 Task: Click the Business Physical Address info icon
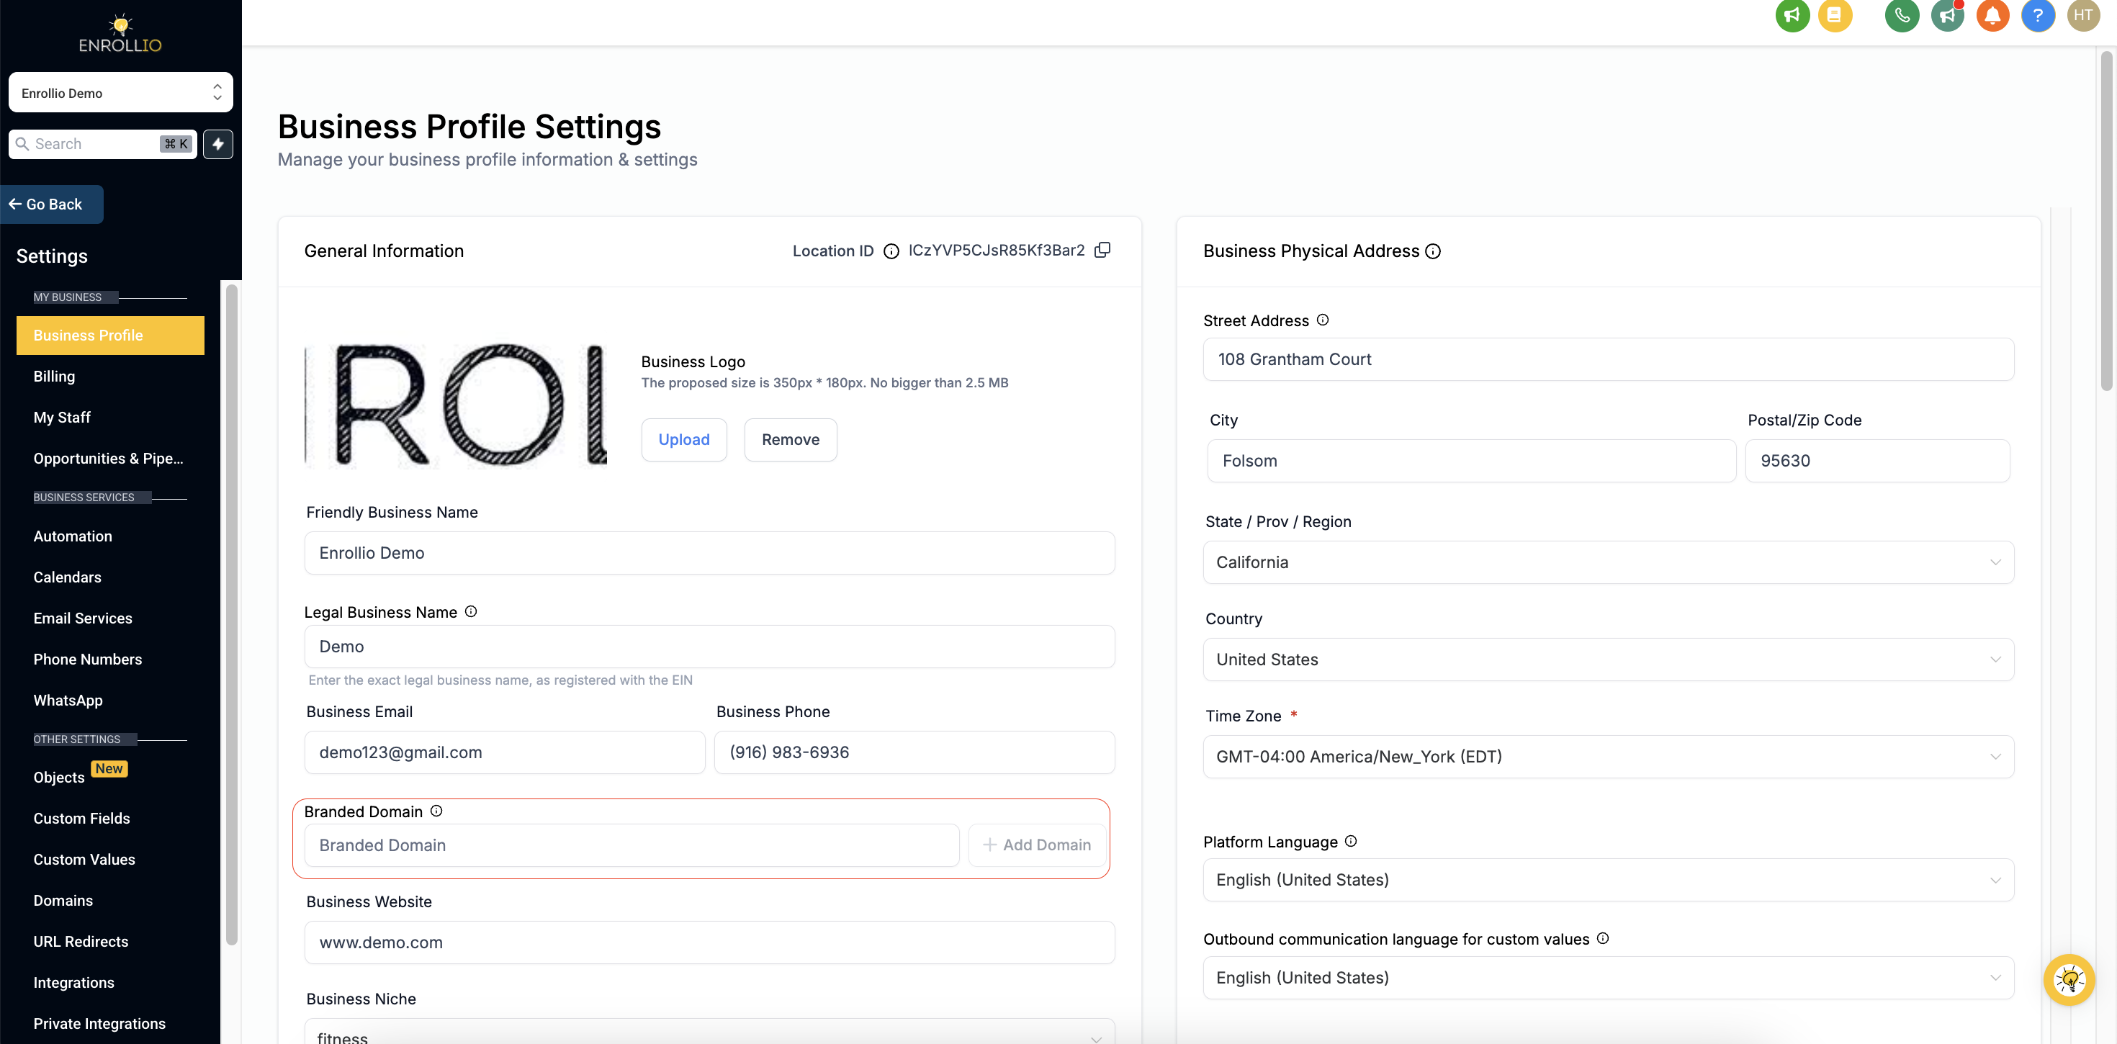click(1432, 251)
